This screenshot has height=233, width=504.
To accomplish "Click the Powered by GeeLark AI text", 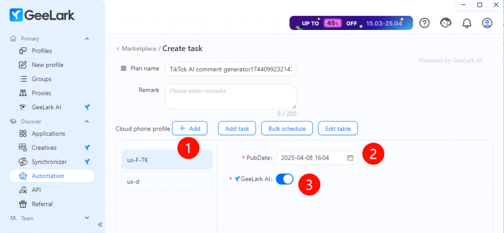I will 450,60.
